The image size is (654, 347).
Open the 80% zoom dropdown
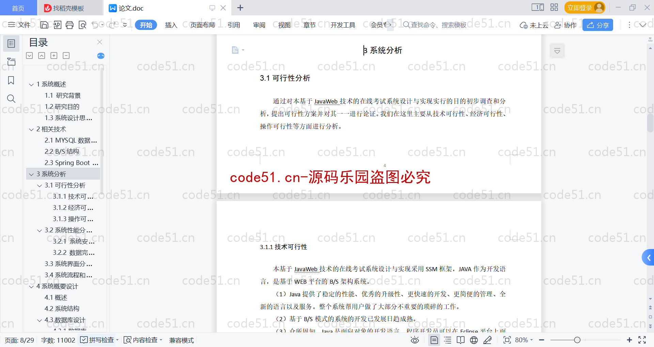pyautogui.click(x=524, y=340)
